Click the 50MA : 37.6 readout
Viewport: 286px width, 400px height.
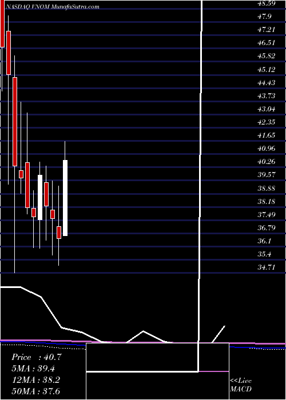click(35, 391)
